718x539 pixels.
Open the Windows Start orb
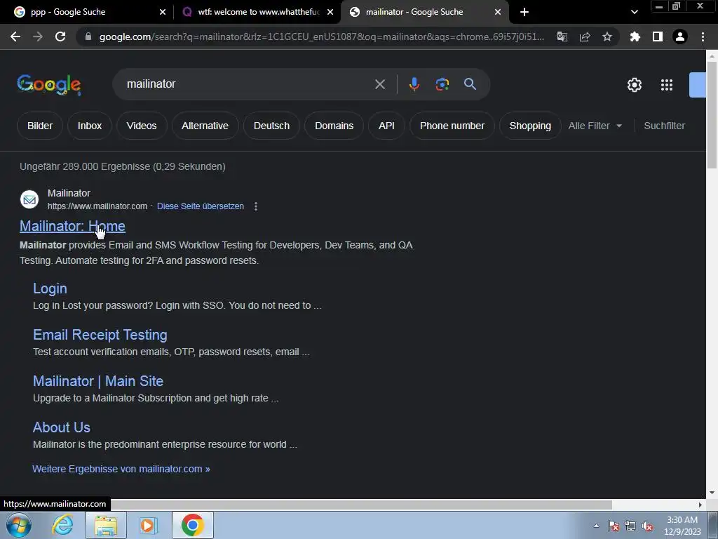point(19,525)
